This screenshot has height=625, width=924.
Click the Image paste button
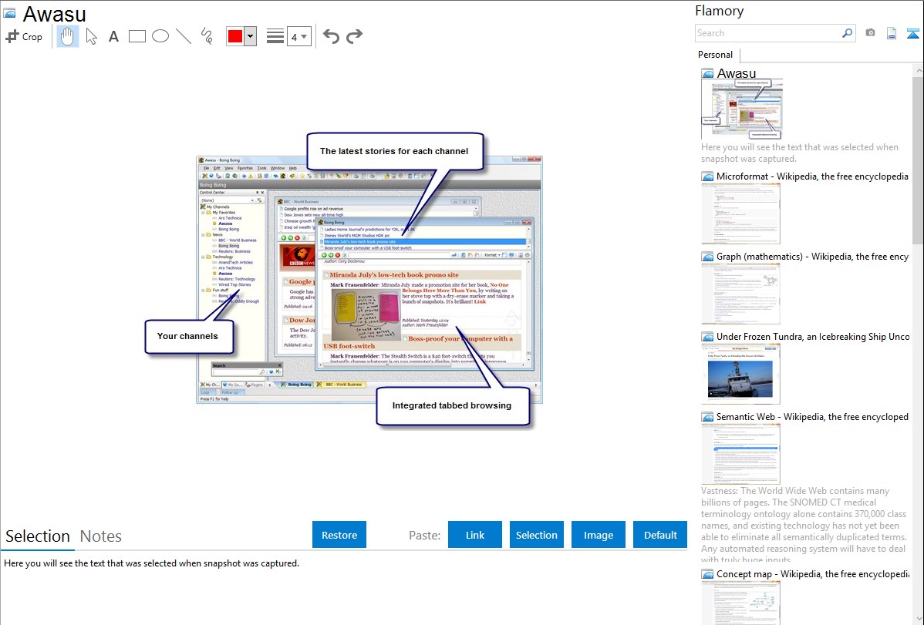pos(598,535)
